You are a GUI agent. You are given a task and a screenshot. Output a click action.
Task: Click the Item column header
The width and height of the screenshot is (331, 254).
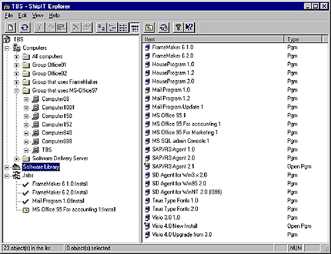(x=213, y=39)
